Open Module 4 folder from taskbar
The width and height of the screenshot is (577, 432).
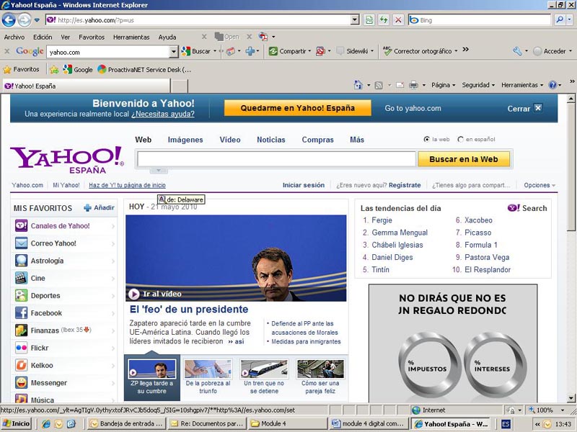[287, 423]
